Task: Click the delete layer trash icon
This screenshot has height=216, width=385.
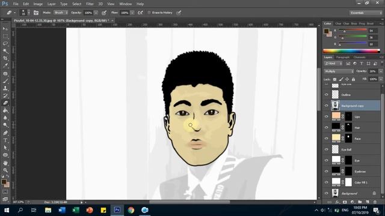Action: click(375, 202)
